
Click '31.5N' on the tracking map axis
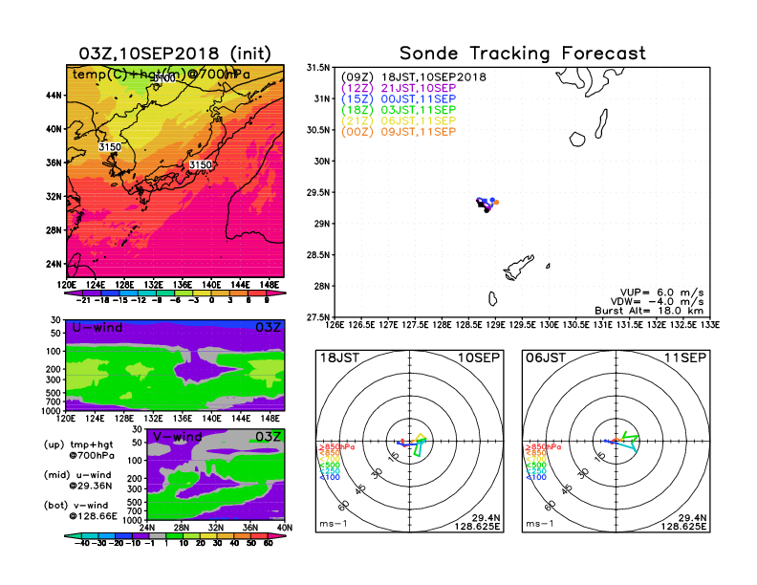[x=318, y=68]
